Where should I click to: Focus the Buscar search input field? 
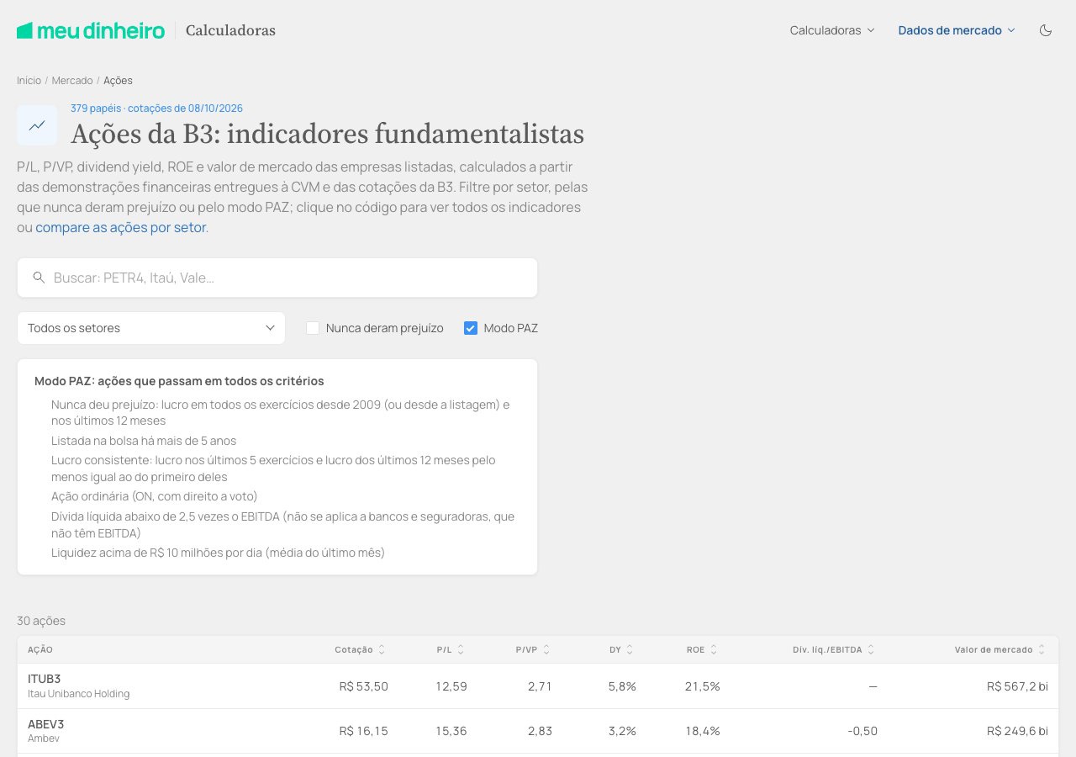coord(277,278)
